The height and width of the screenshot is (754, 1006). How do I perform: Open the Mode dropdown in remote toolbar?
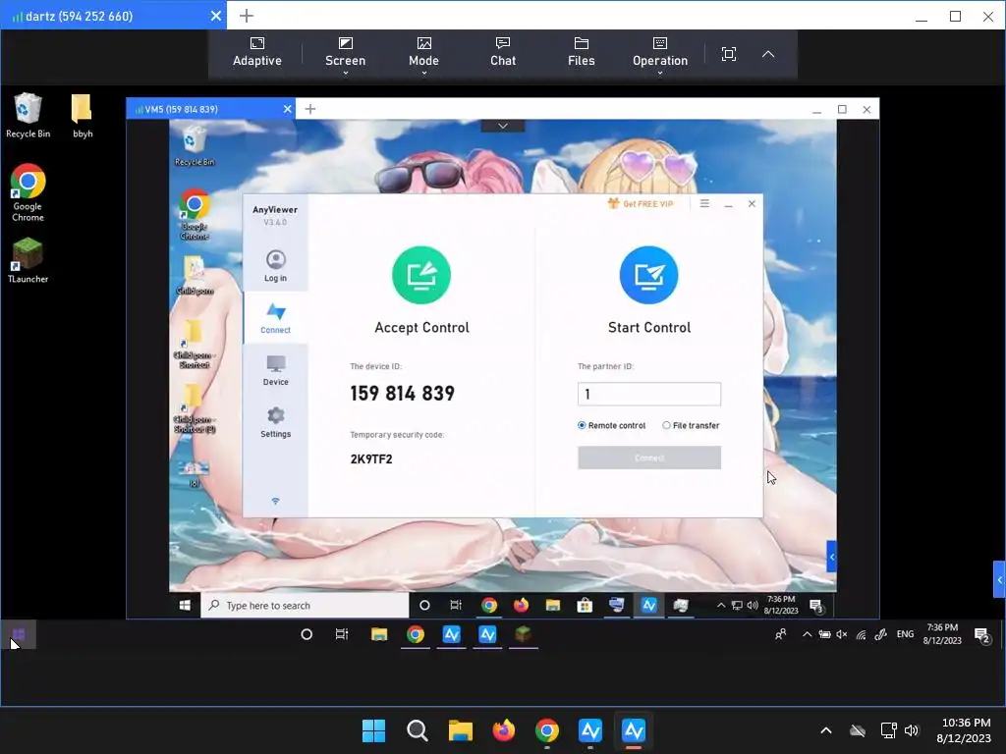424,55
